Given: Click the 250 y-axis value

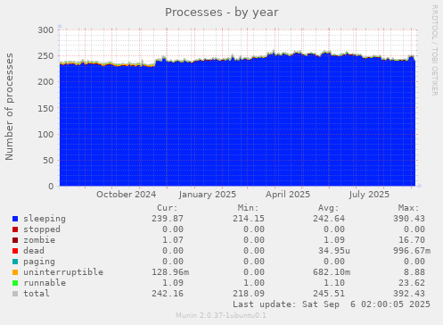Looking at the screenshot, I should click(x=45, y=56).
